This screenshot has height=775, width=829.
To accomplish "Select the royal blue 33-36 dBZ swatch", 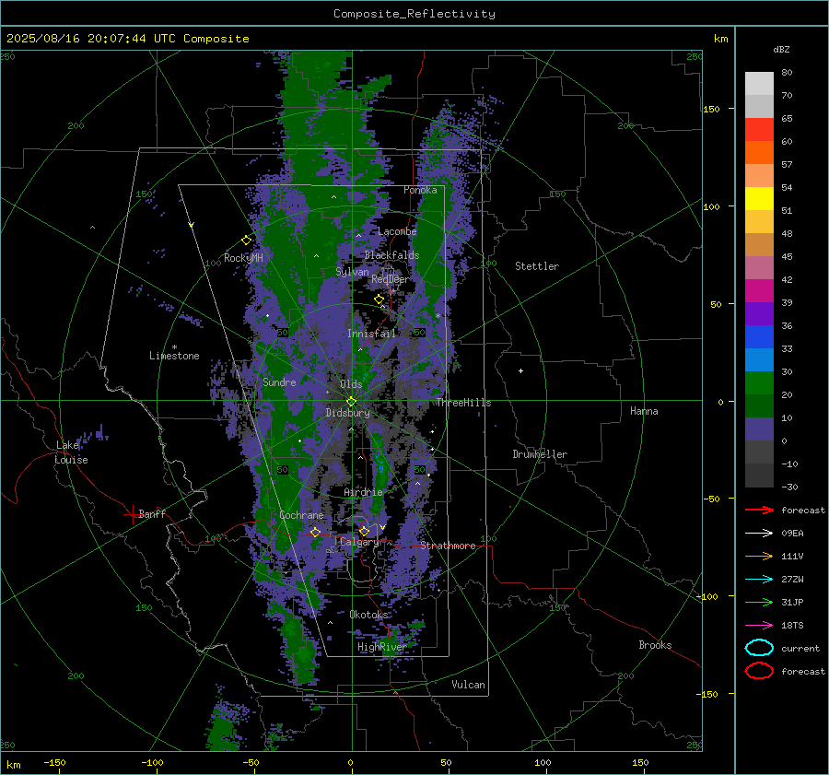I will (759, 337).
